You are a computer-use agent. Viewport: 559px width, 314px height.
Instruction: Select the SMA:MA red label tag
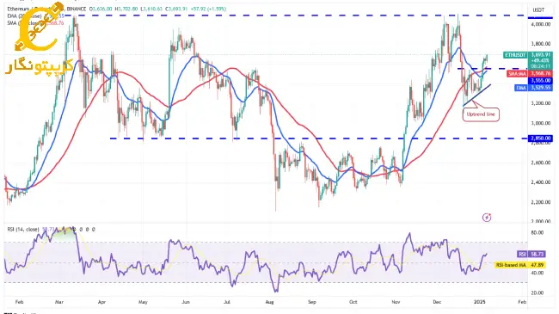point(517,74)
